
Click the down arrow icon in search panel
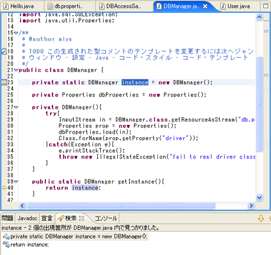[x=261, y=218]
